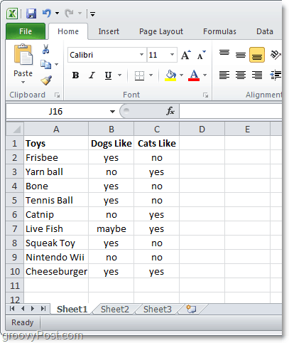289x343 pixels.
Task: Open the green File button
Action: tap(26, 31)
